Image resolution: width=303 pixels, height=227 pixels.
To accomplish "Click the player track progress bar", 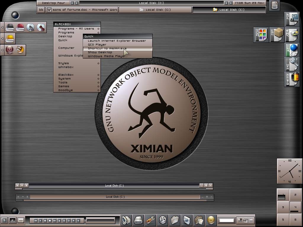I will tap(101, 220).
